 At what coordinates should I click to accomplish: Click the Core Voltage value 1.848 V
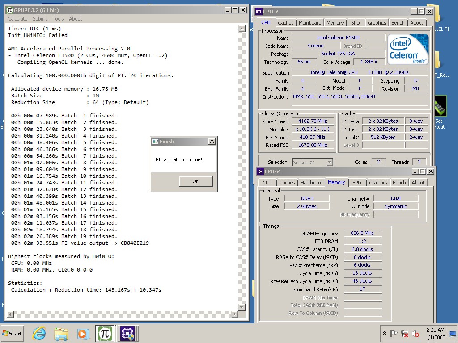[x=369, y=62]
